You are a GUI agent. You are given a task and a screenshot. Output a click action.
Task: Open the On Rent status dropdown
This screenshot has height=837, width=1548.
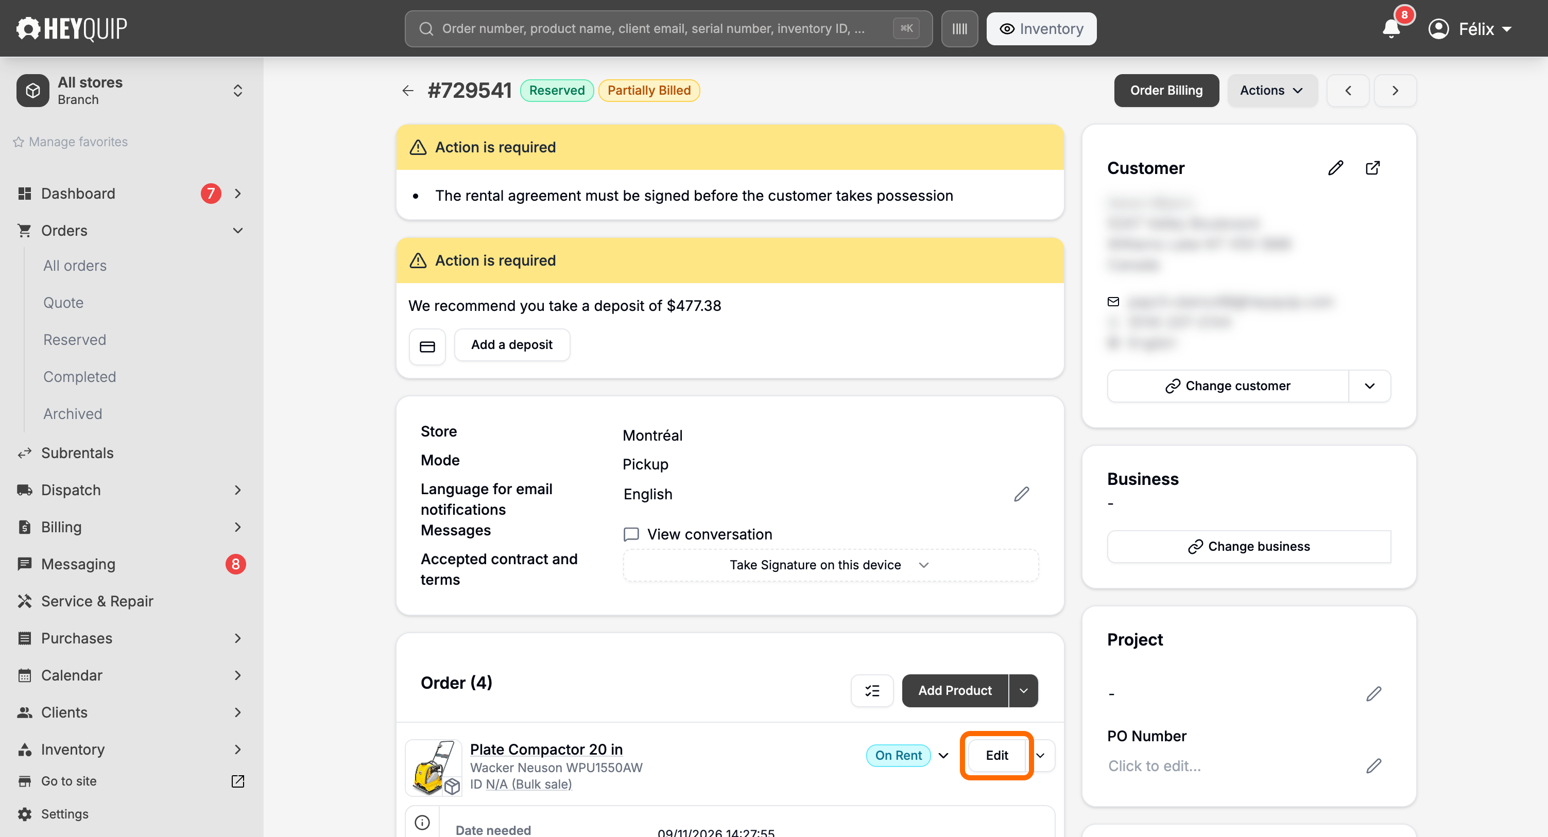pos(907,755)
